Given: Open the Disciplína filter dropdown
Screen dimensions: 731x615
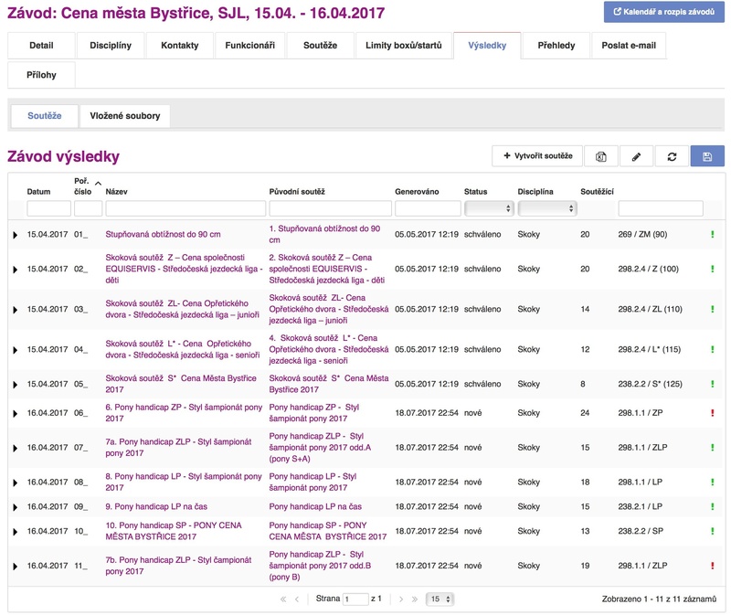Looking at the screenshot, I should click(x=546, y=208).
